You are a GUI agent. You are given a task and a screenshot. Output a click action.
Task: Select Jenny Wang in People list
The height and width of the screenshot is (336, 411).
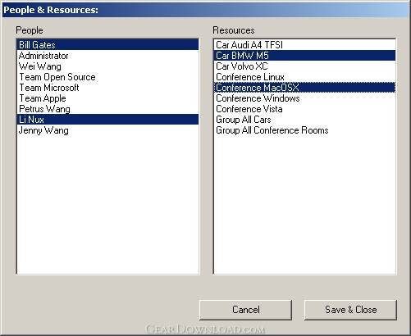coord(107,130)
